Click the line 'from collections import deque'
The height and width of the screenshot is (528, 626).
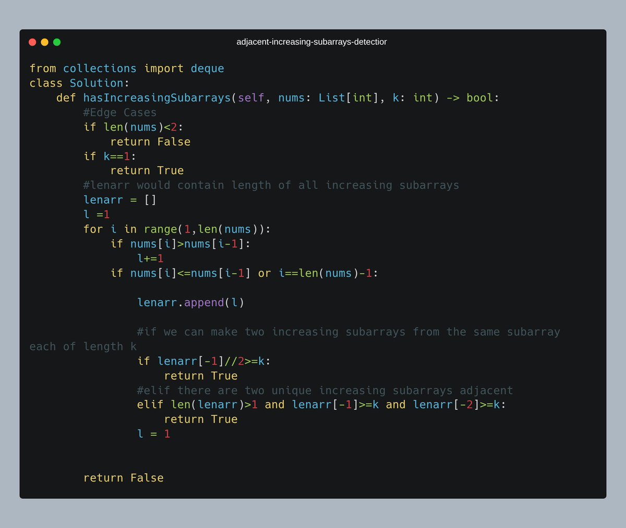pos(127,68)
